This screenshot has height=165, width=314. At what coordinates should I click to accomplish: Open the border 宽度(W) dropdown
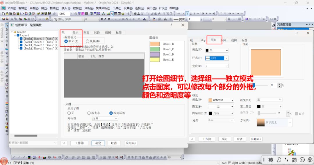coord(217,66)
